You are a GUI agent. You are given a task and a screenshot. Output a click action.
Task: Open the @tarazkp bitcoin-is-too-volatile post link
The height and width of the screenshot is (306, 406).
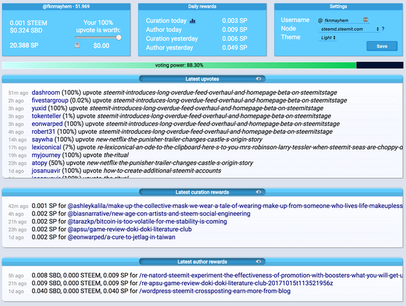coord(147,221)
